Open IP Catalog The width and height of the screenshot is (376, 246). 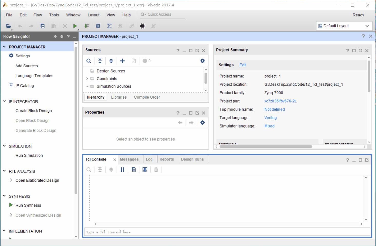(x=25, y=86)
